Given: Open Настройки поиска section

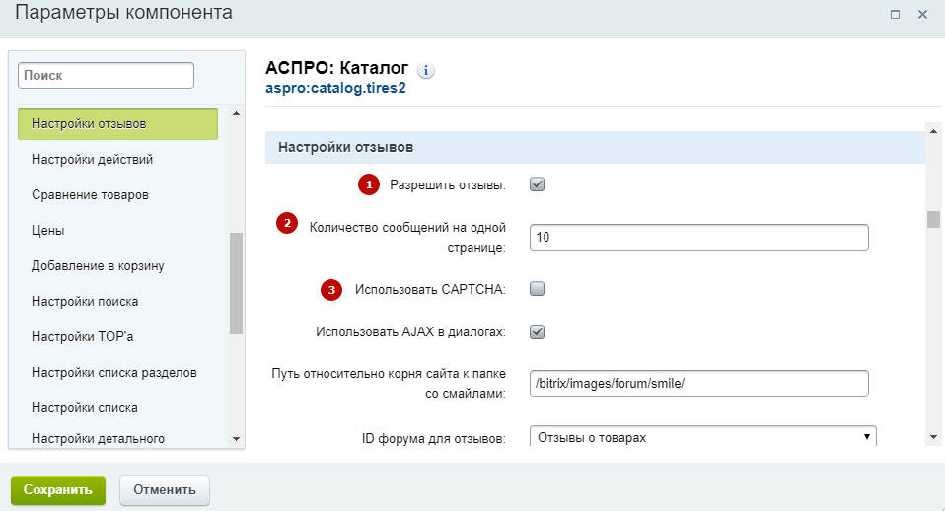Looking at the screenshot, I should click(x=85, y=301).
